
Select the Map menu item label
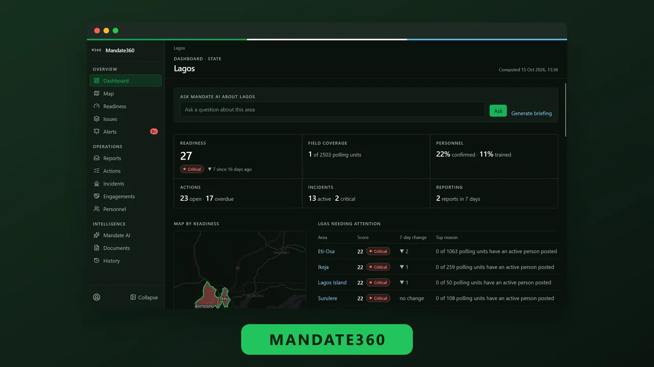point(108,93)
